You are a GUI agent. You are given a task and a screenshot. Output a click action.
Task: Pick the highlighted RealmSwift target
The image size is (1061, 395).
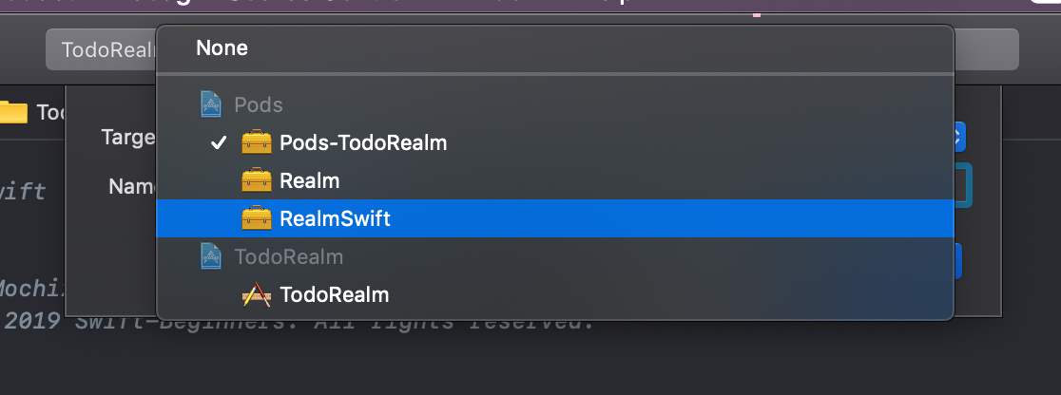555,218
